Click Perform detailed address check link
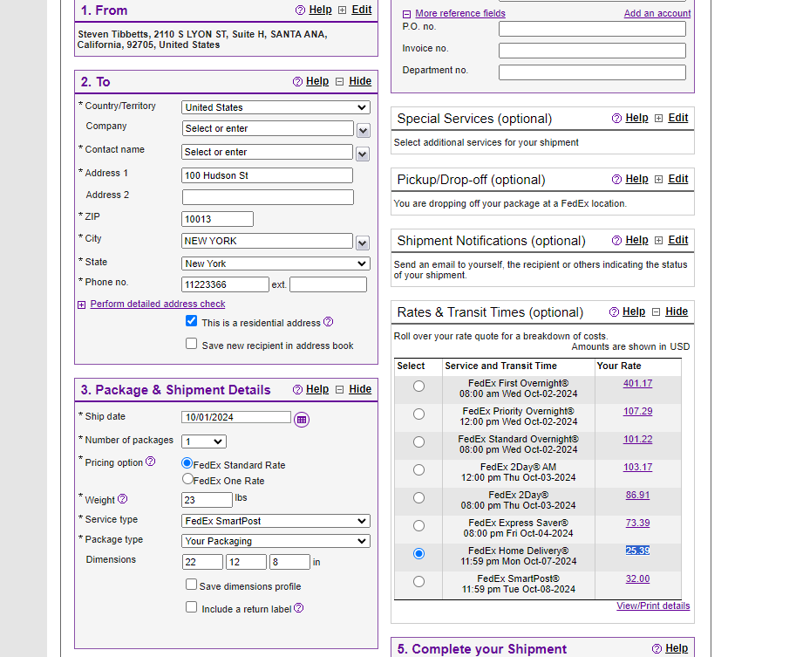This screenshot has width=796, height=657. 158,304
